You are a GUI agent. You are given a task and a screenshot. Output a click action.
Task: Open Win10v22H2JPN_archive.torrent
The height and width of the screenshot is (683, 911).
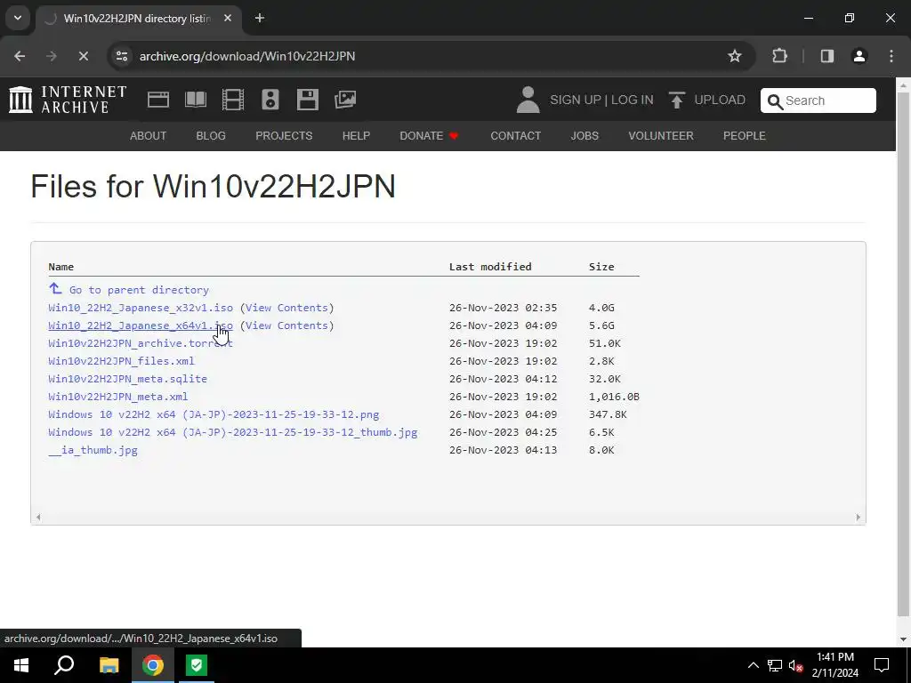[x=141, y=343]
